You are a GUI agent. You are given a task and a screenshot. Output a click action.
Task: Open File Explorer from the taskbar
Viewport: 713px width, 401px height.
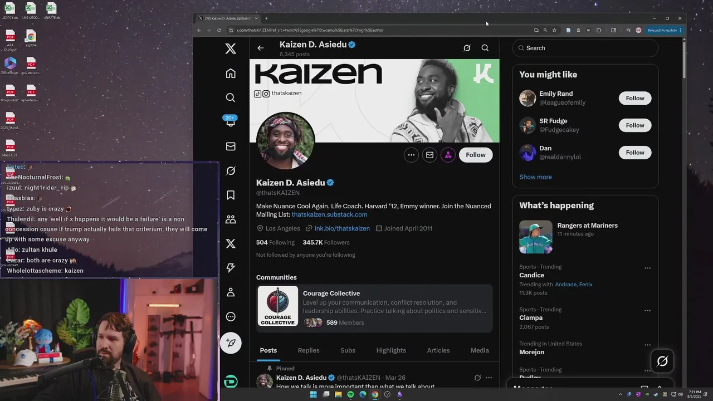338,394
